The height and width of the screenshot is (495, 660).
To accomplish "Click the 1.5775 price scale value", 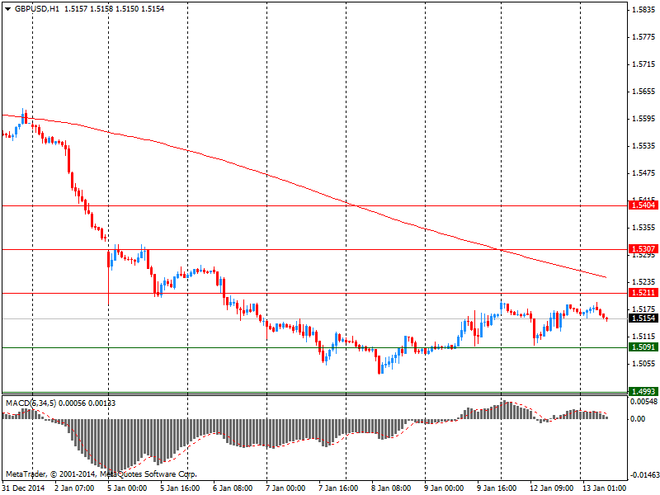I will click(644, 37).
